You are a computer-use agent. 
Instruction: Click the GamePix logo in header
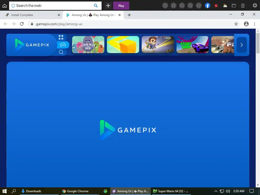point(32,45)
